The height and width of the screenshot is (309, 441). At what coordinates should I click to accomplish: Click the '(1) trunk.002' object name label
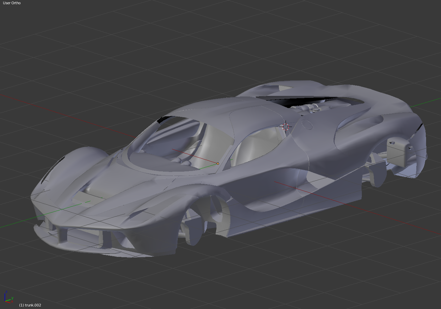30,305
